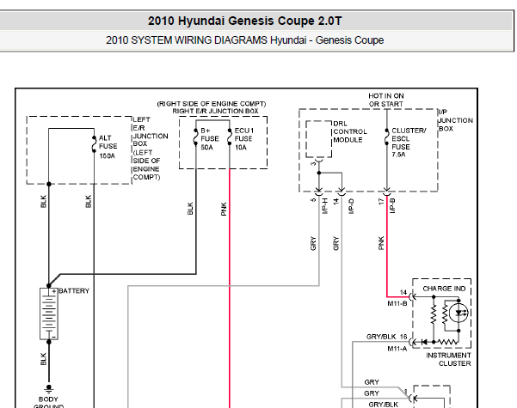
Task: Click the "BLK" label on the ALT fuse wire
Action: click(89, 202)
